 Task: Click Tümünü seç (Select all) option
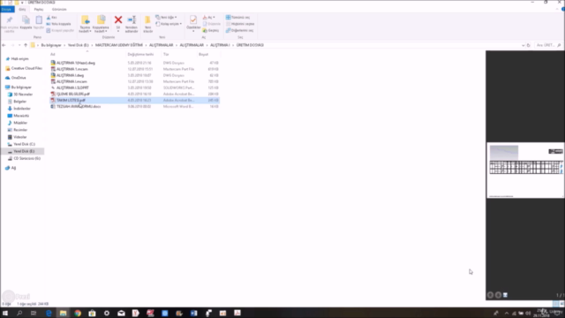coord(237,18)
